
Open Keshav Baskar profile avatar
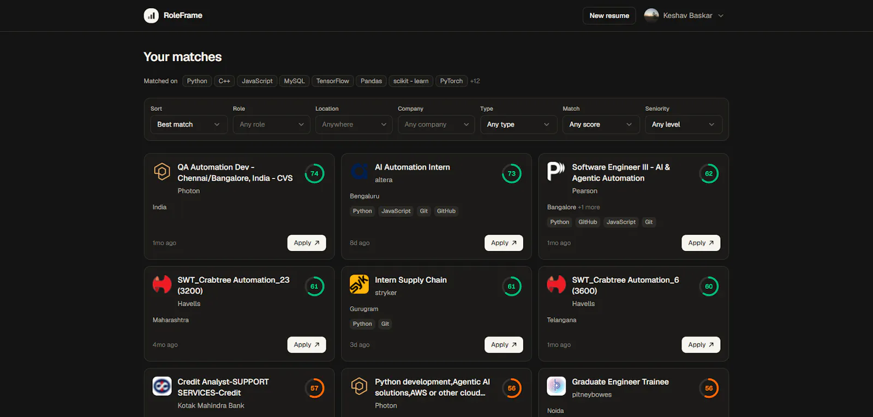(651, 15)
